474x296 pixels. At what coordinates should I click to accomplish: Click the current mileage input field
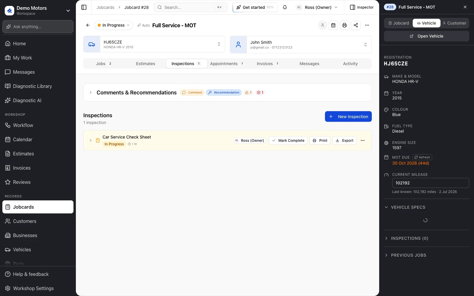(x=431, y=183)
